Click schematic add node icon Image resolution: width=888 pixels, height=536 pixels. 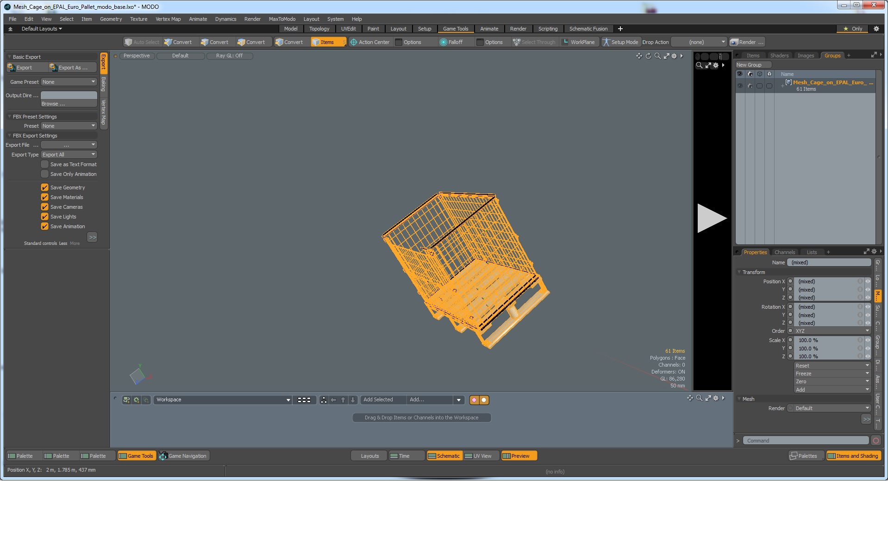(x=126, y=400)
